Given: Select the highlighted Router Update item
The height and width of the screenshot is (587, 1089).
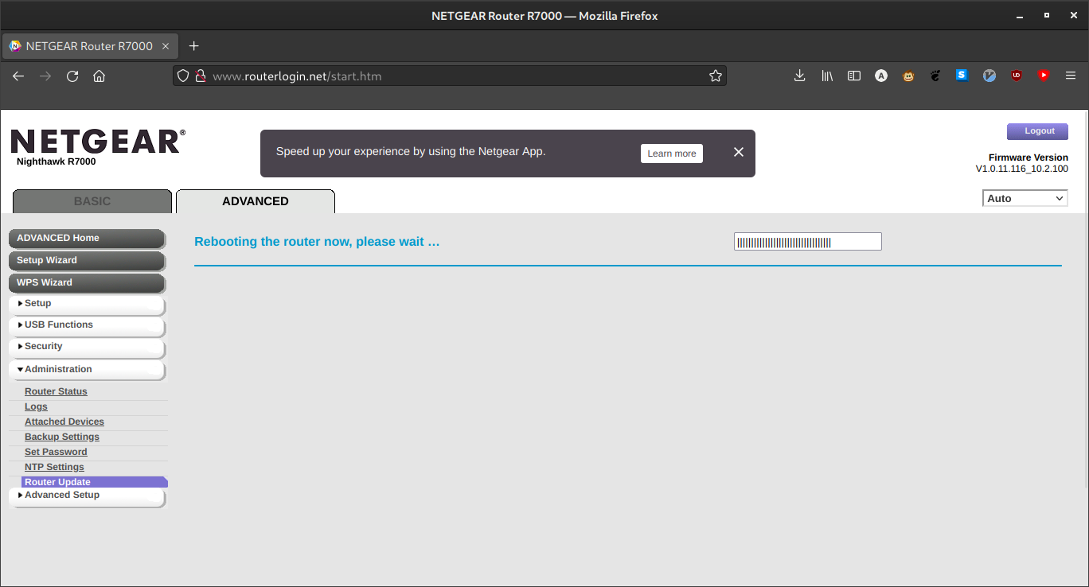Looking at the screenshot, I should coord(95,482).
